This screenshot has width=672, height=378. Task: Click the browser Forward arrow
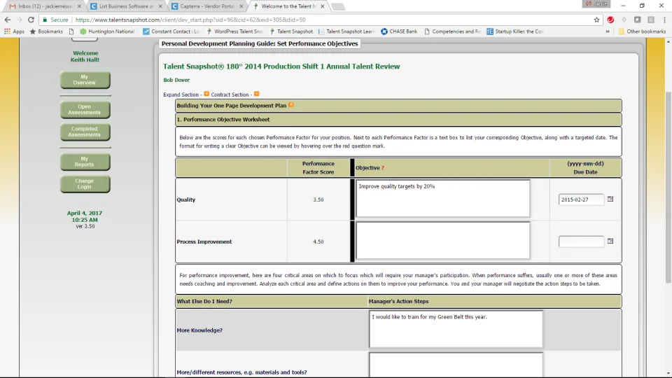coord(20,20)
